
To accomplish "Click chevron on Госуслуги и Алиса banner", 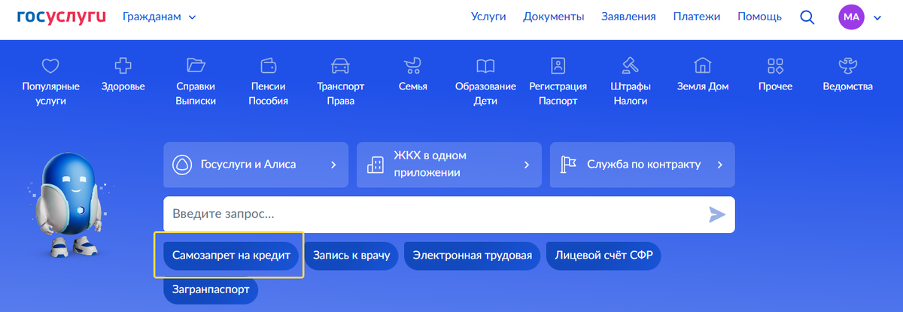I will pyautogui.click(x=333, y=164).
